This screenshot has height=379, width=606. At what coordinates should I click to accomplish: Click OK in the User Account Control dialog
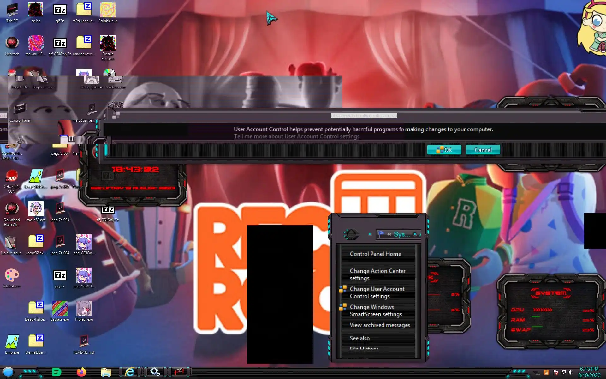click(444, 150)
